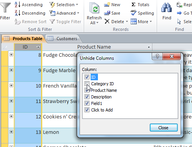Uncheck the Description column checkbox
192x147 pixels.
87,97
